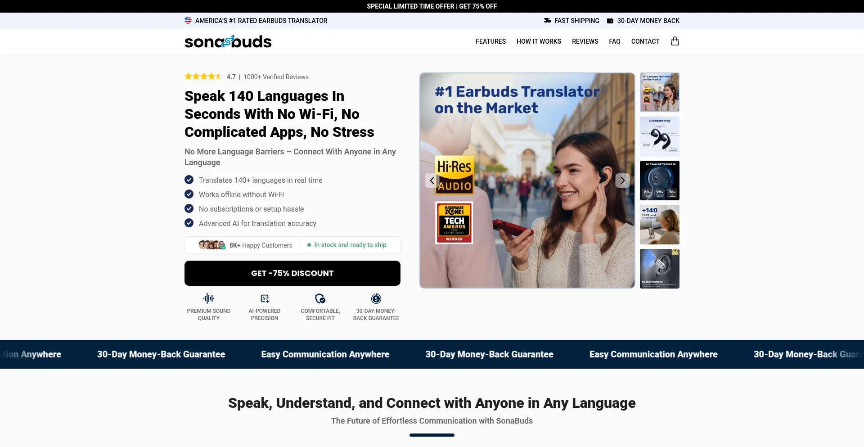
Task: Click 'Translates 140+ languages in real time' text
Action: pos(261,180)
